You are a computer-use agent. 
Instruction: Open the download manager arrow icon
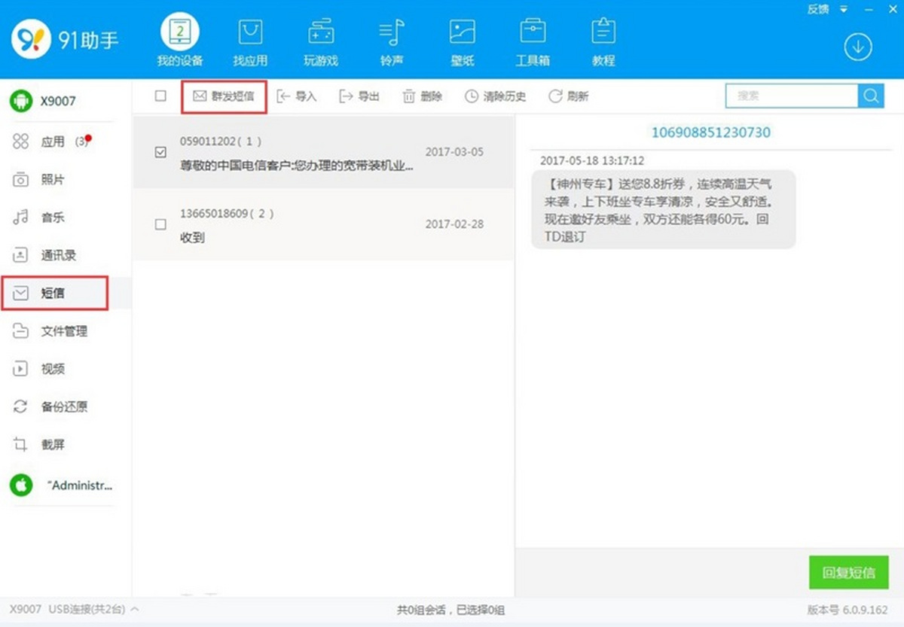857,47
